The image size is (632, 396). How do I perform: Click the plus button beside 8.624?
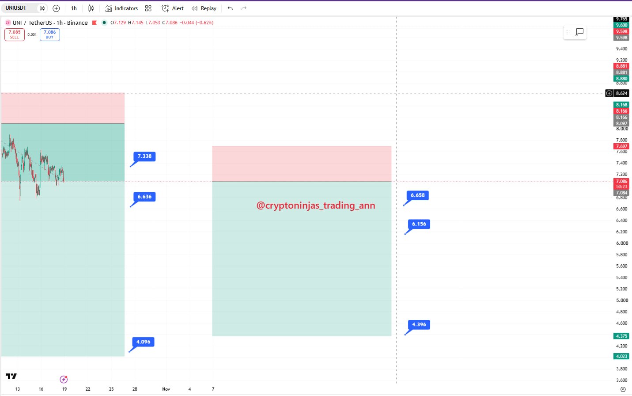pos(609,93)
